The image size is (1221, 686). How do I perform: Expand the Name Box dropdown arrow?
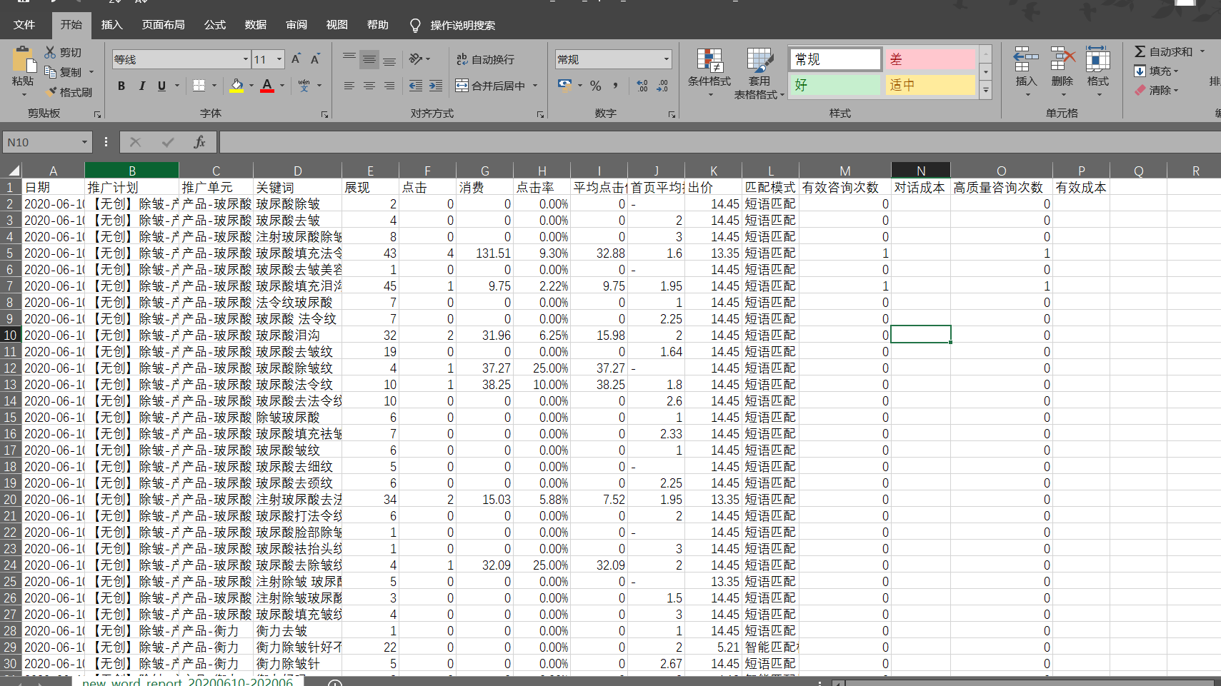[84, 142]
